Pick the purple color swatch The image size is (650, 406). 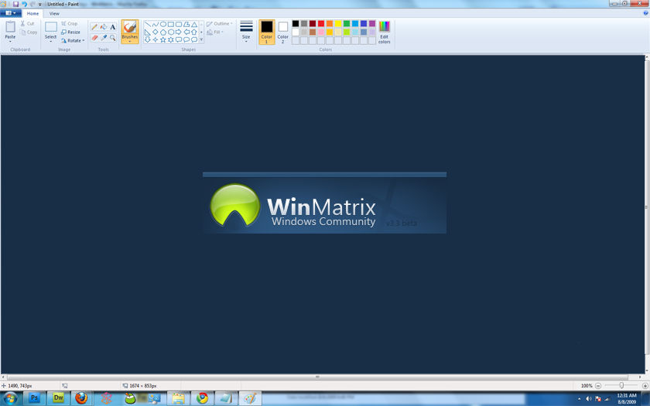[x=372, y=24]
